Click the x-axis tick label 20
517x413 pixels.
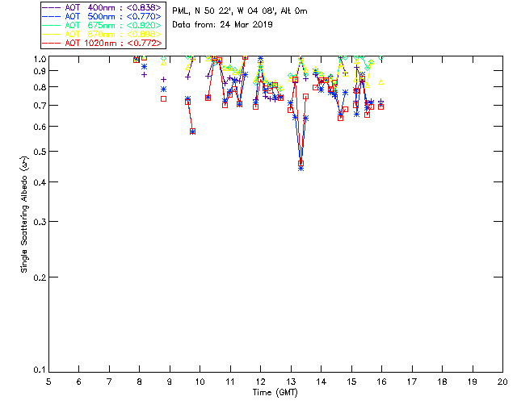pos(502,381)
